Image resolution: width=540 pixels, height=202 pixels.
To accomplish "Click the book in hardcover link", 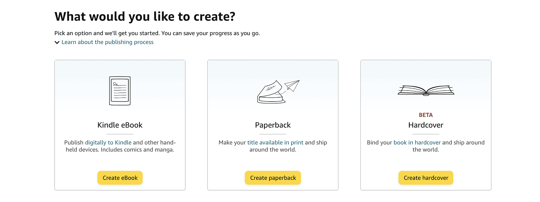I will click(x=417, y=142).
